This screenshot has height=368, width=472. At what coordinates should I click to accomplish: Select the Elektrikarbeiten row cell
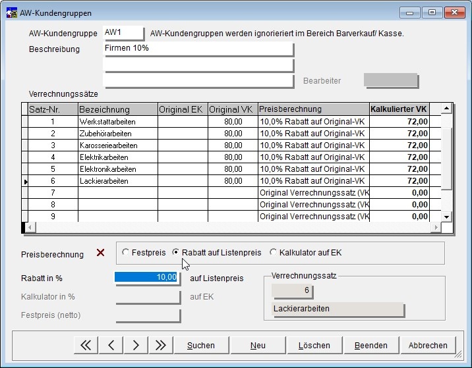pos(118,157)
